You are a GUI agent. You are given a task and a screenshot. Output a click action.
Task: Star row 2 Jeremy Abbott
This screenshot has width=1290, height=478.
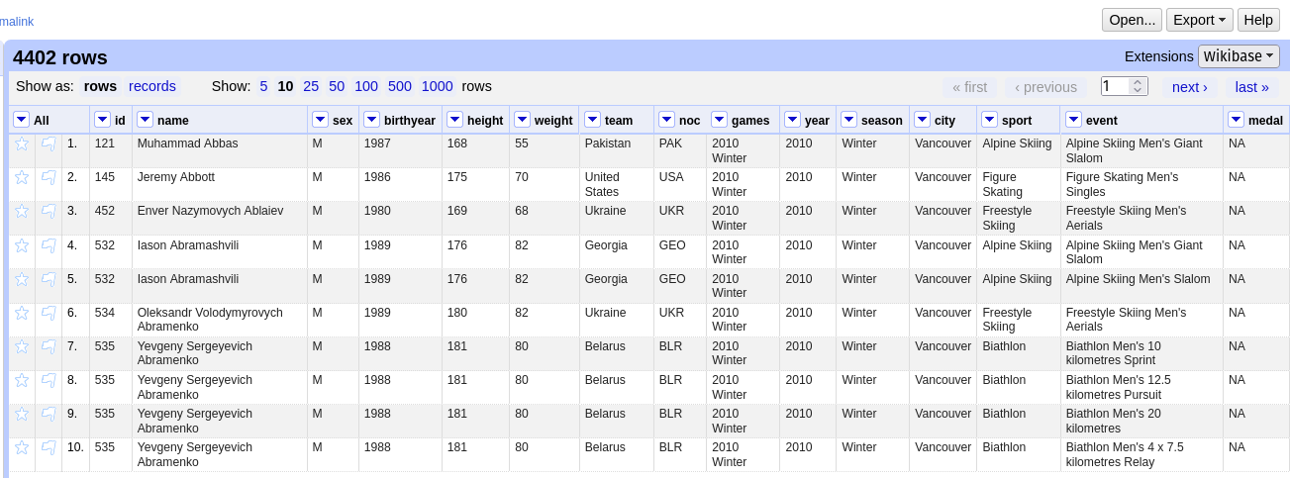22,178
